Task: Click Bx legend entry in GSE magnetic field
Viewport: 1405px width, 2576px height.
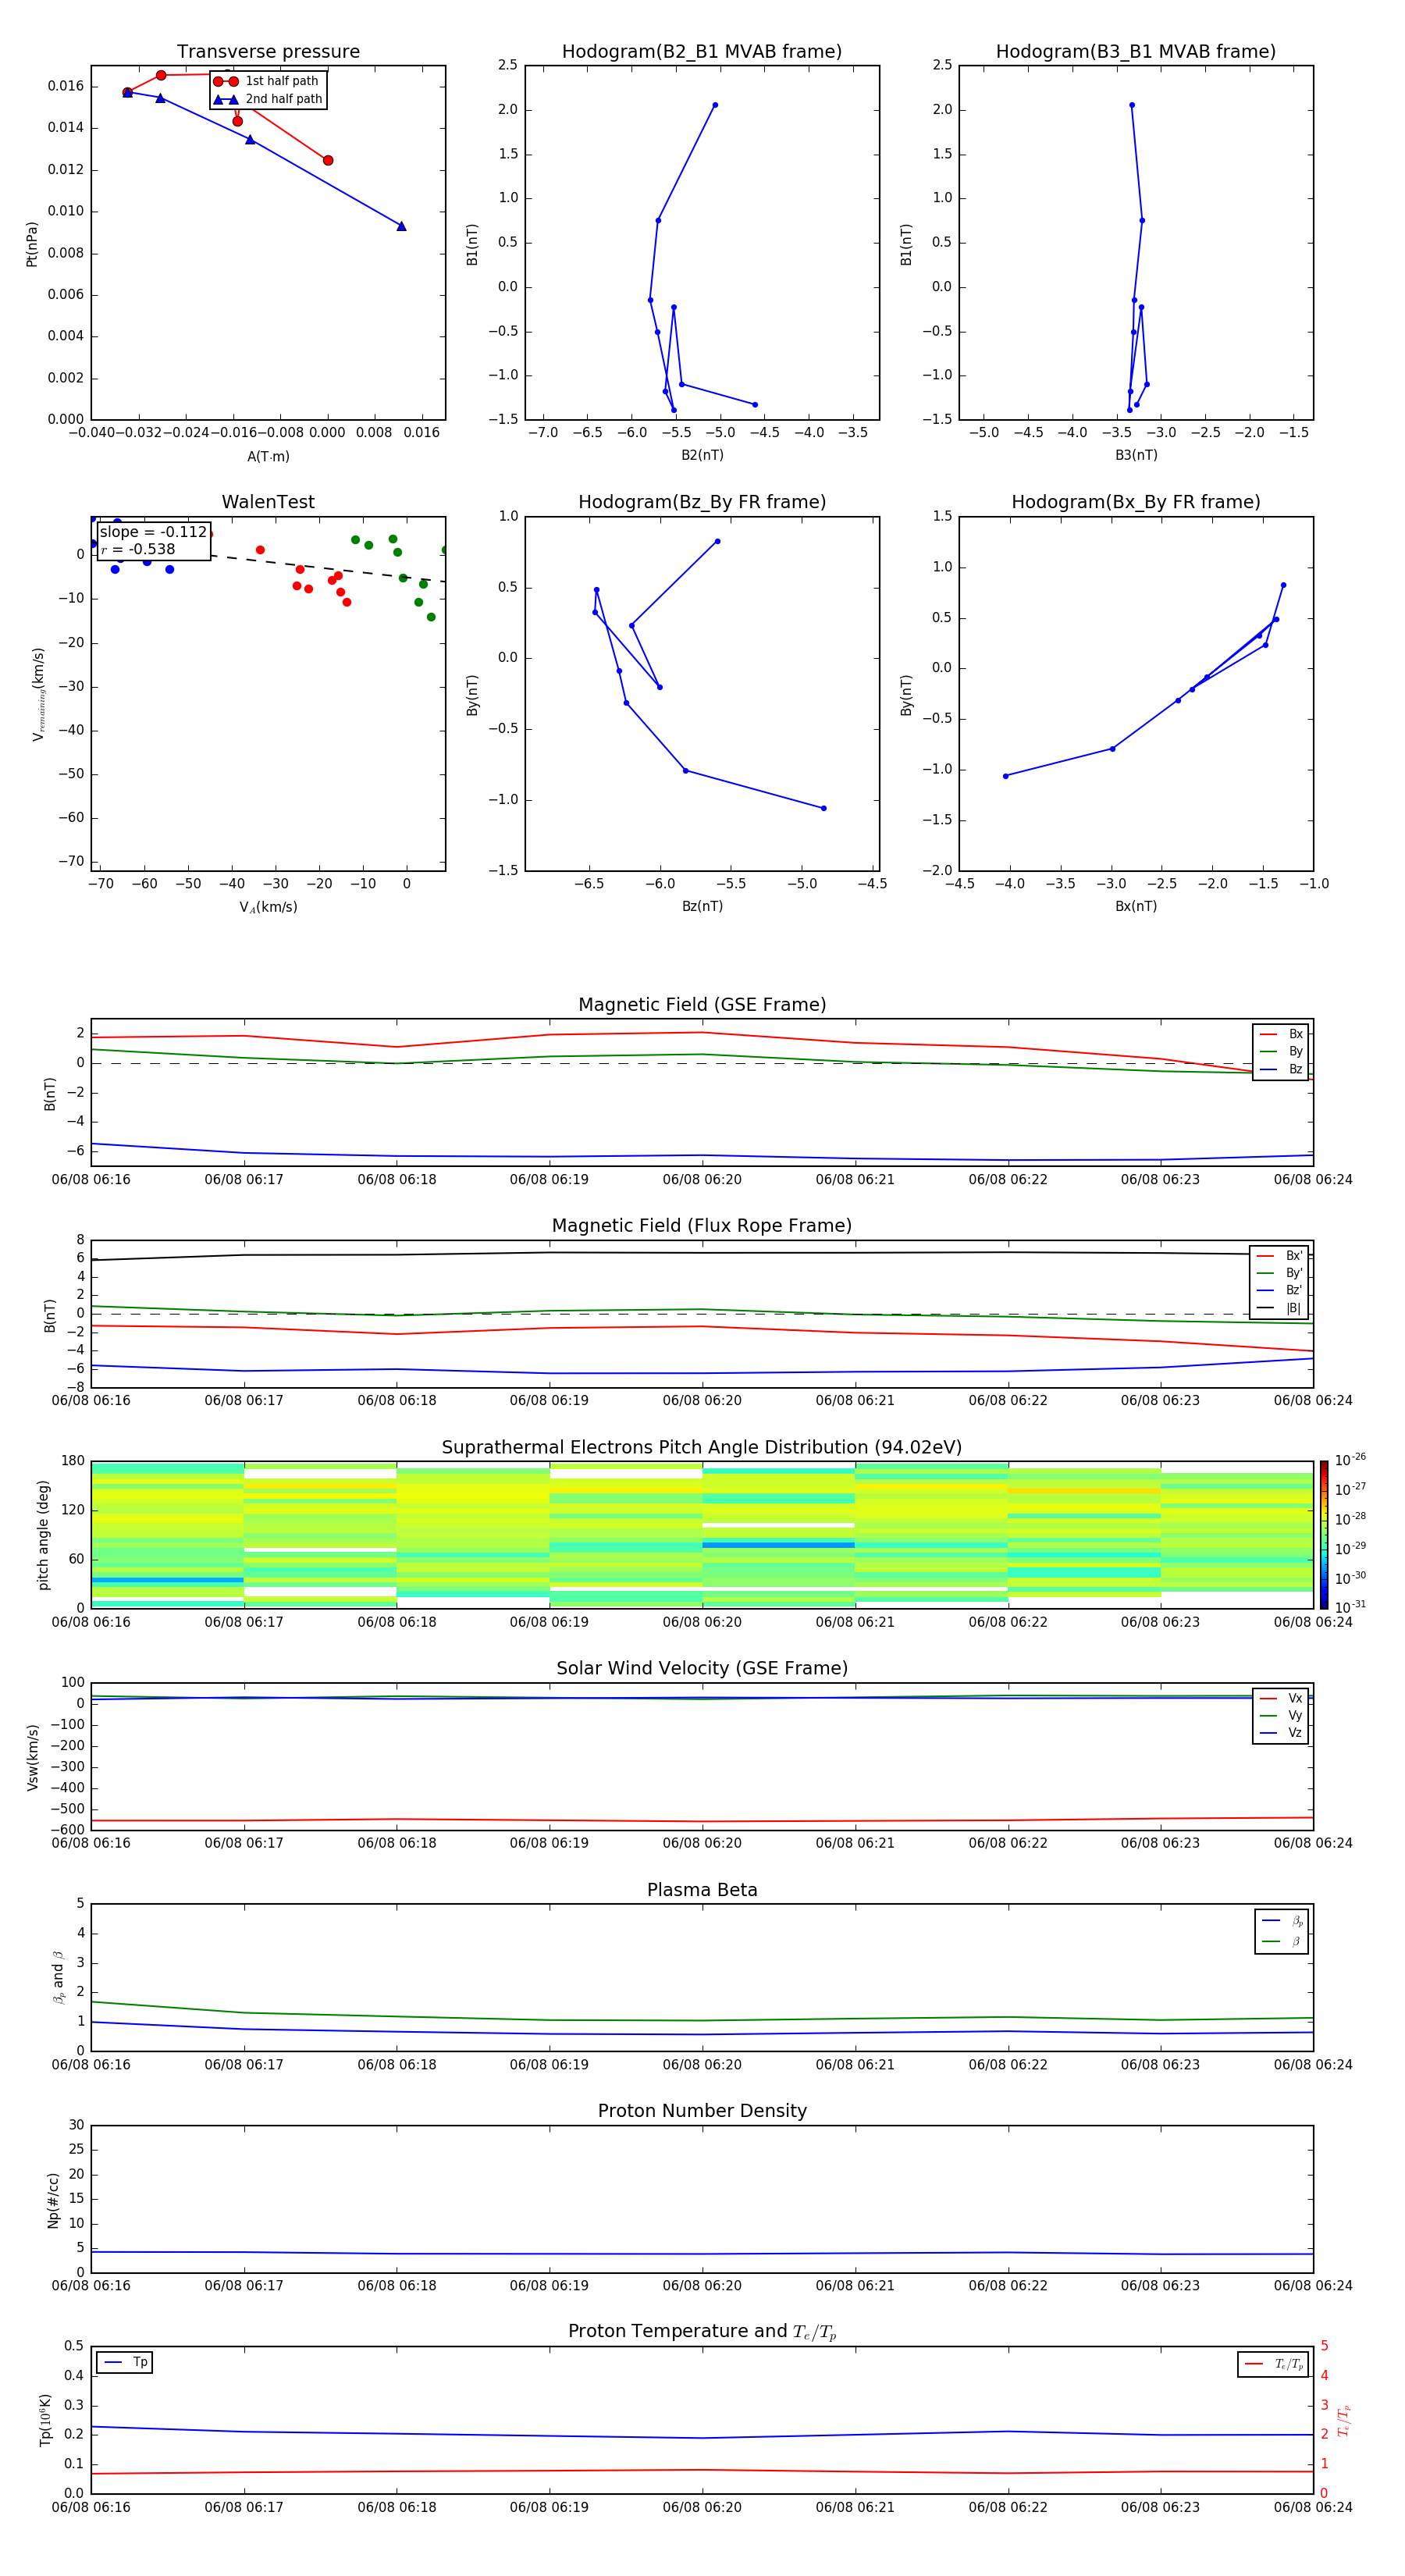Action: point(1281,1034)
